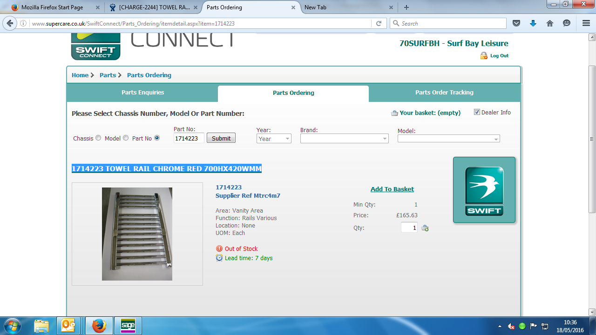Click the 70SURFBH - Surf Bay Leisure text

pyautogui.click(x=454, y=43)
